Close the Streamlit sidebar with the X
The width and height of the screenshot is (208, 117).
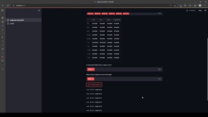[39, 10]
